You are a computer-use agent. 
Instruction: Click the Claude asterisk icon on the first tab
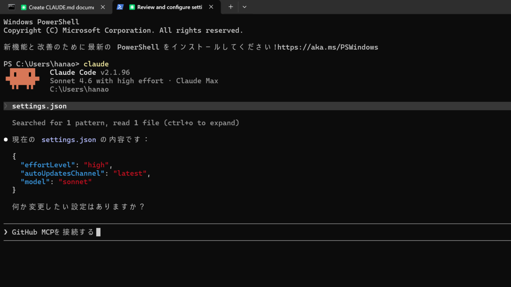click(24, 7)
